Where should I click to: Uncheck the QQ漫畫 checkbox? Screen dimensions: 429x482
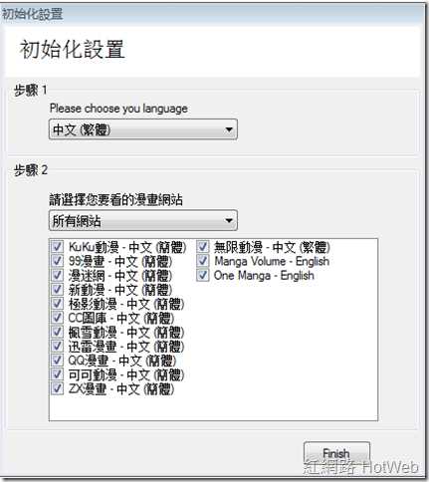click(57, 361)
